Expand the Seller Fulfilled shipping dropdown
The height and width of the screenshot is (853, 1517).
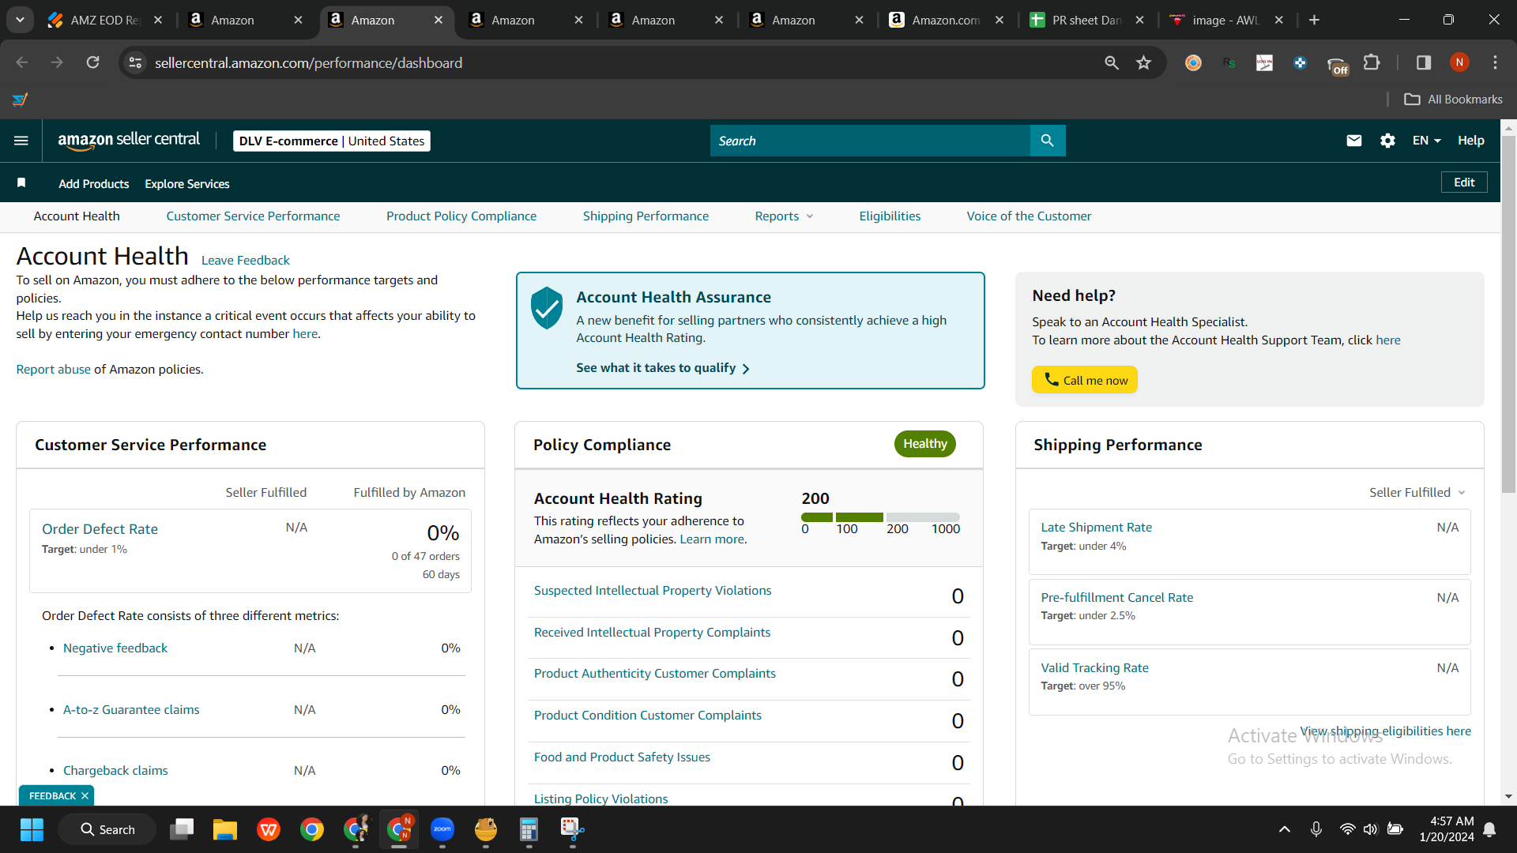(x=1417, y=492)
